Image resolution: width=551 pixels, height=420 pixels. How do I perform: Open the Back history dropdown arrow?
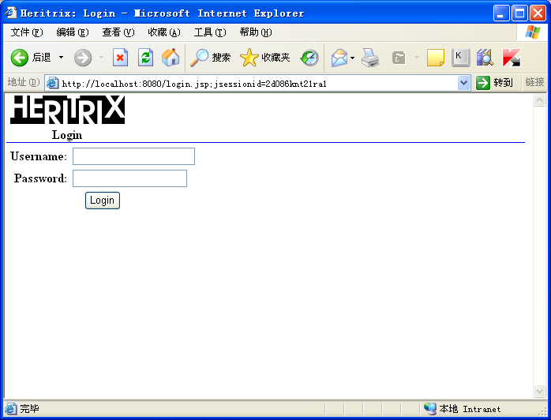(x=61, y=58)
